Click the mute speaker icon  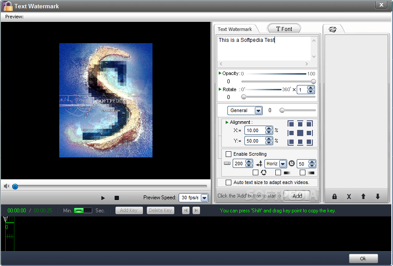(x=7, y=186)
